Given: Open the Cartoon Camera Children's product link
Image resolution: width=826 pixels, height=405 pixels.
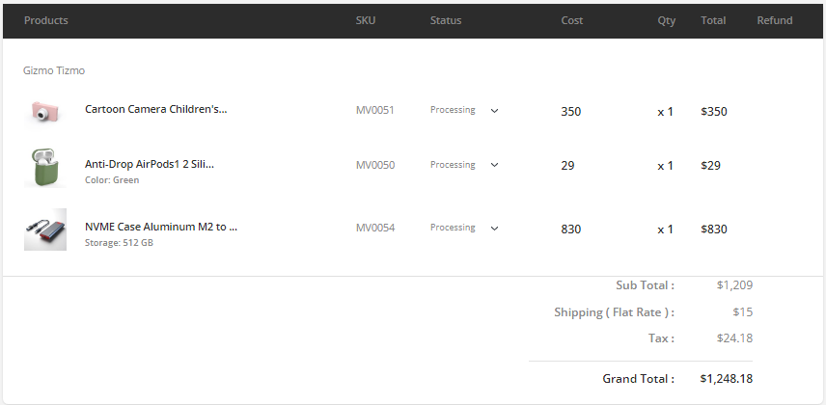Looking at the screenshot, I should coord(155,109).
